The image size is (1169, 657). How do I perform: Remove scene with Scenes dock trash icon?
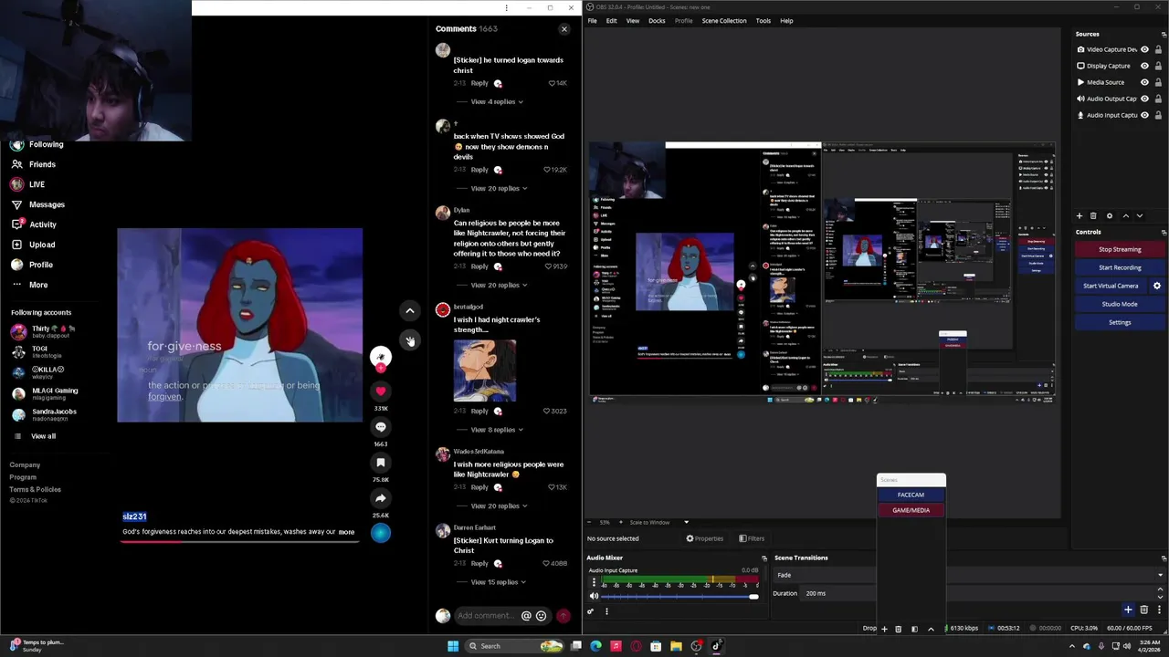pos(899,629)
